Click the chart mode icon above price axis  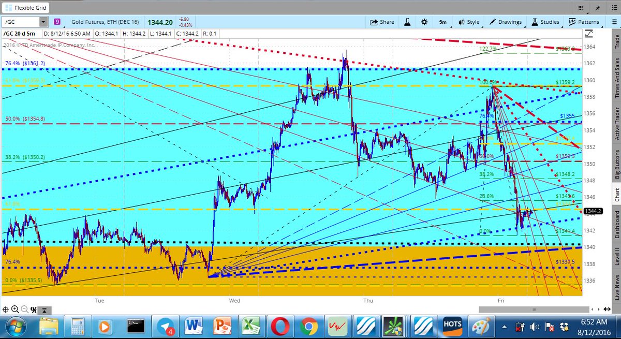(x=589, y=34)
